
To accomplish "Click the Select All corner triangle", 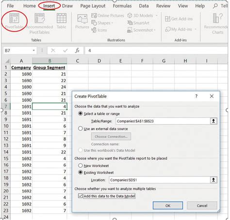I will tap(7, 61).
